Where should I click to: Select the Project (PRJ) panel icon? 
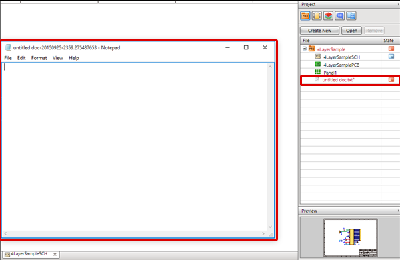pos(305,16)
